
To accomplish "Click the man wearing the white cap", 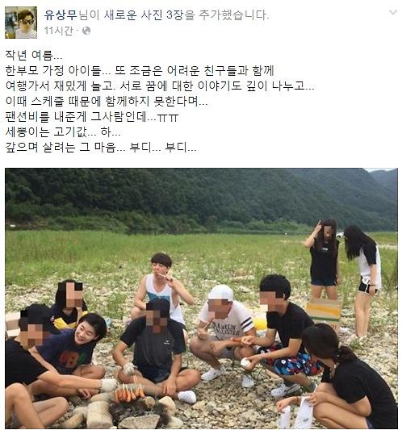I will coord(223,332).
